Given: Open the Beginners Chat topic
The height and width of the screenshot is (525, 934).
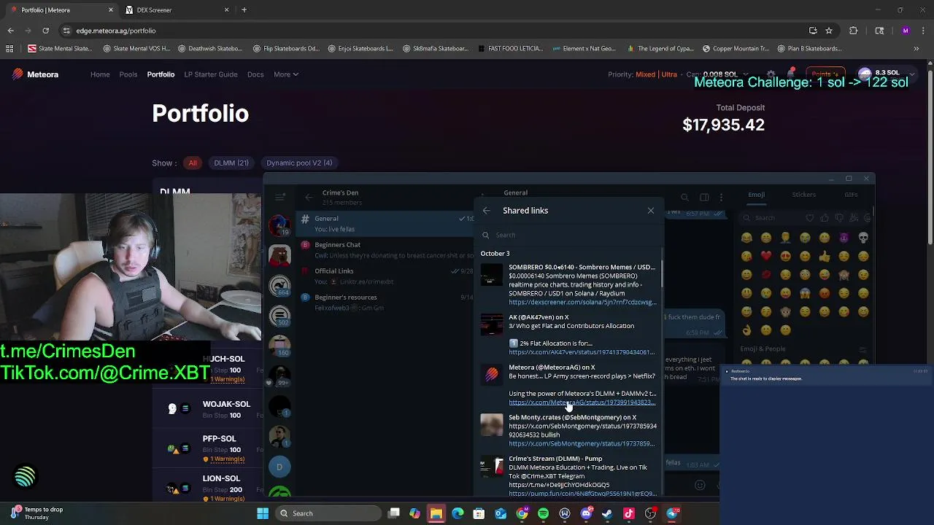Looking at the screenshot, I should coord(385,249).
